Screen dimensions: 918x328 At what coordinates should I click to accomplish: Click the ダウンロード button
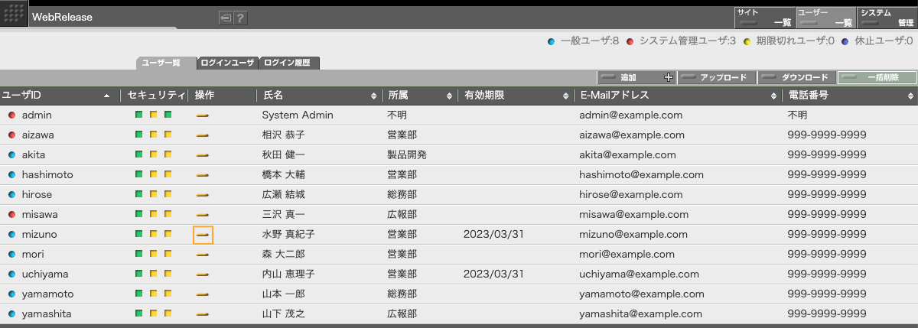point(796,77)
